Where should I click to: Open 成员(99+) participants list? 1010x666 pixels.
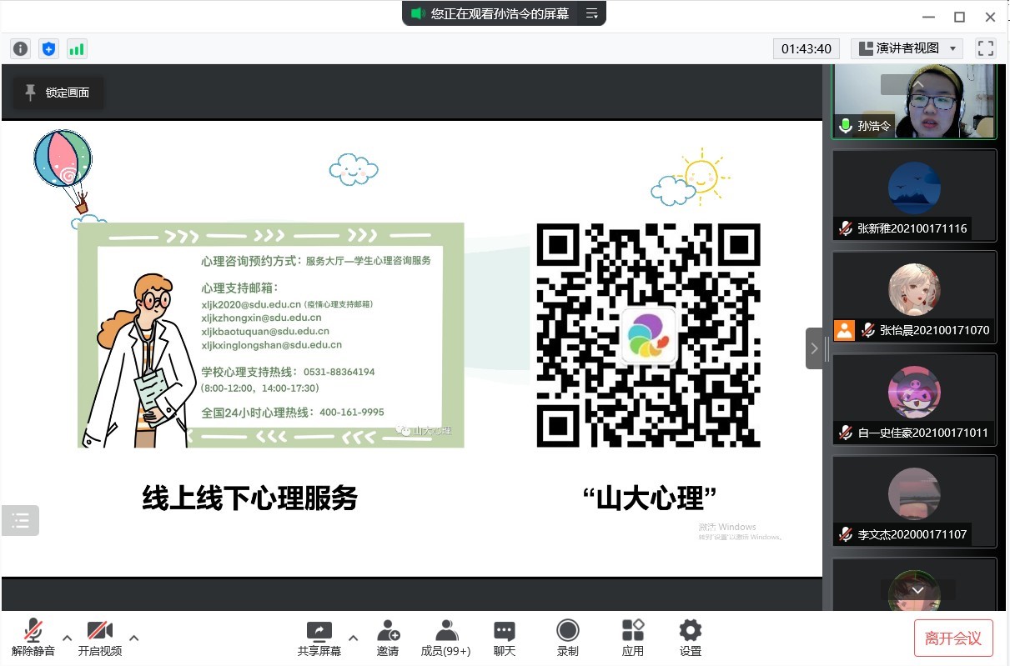pyautogui.click(x=446, y=638)
